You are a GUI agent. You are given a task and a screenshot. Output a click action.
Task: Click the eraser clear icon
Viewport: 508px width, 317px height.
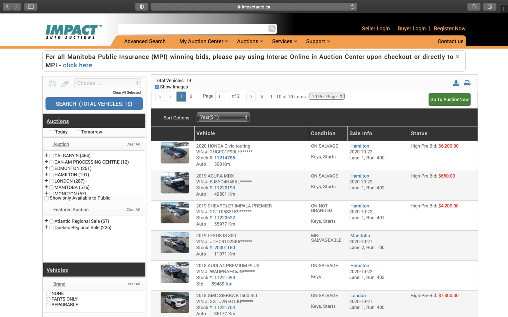pos(65,84)
